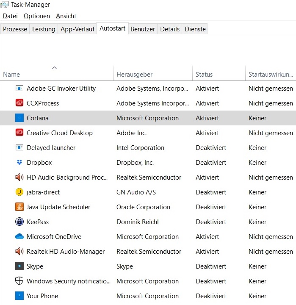Click the jabra-direct yellow icon
This screenshot has height=305, width=296.
pos(19,192)
